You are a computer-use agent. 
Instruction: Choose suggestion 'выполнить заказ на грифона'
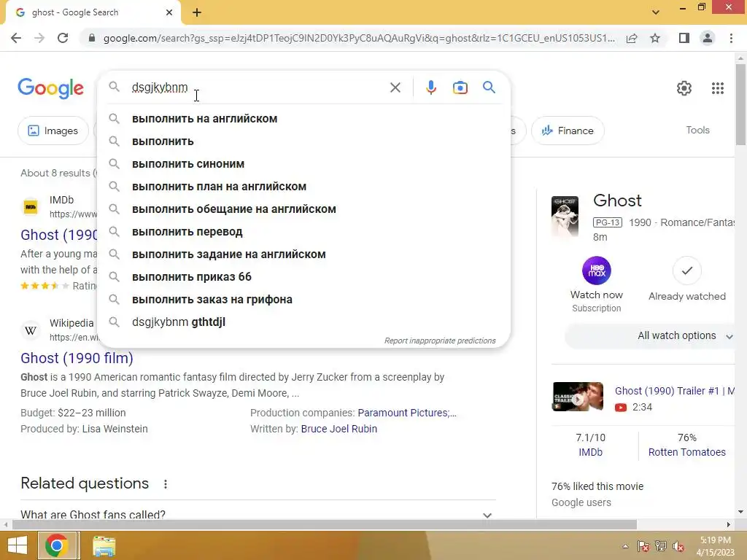pyautogui.click(x=303, y=300)
